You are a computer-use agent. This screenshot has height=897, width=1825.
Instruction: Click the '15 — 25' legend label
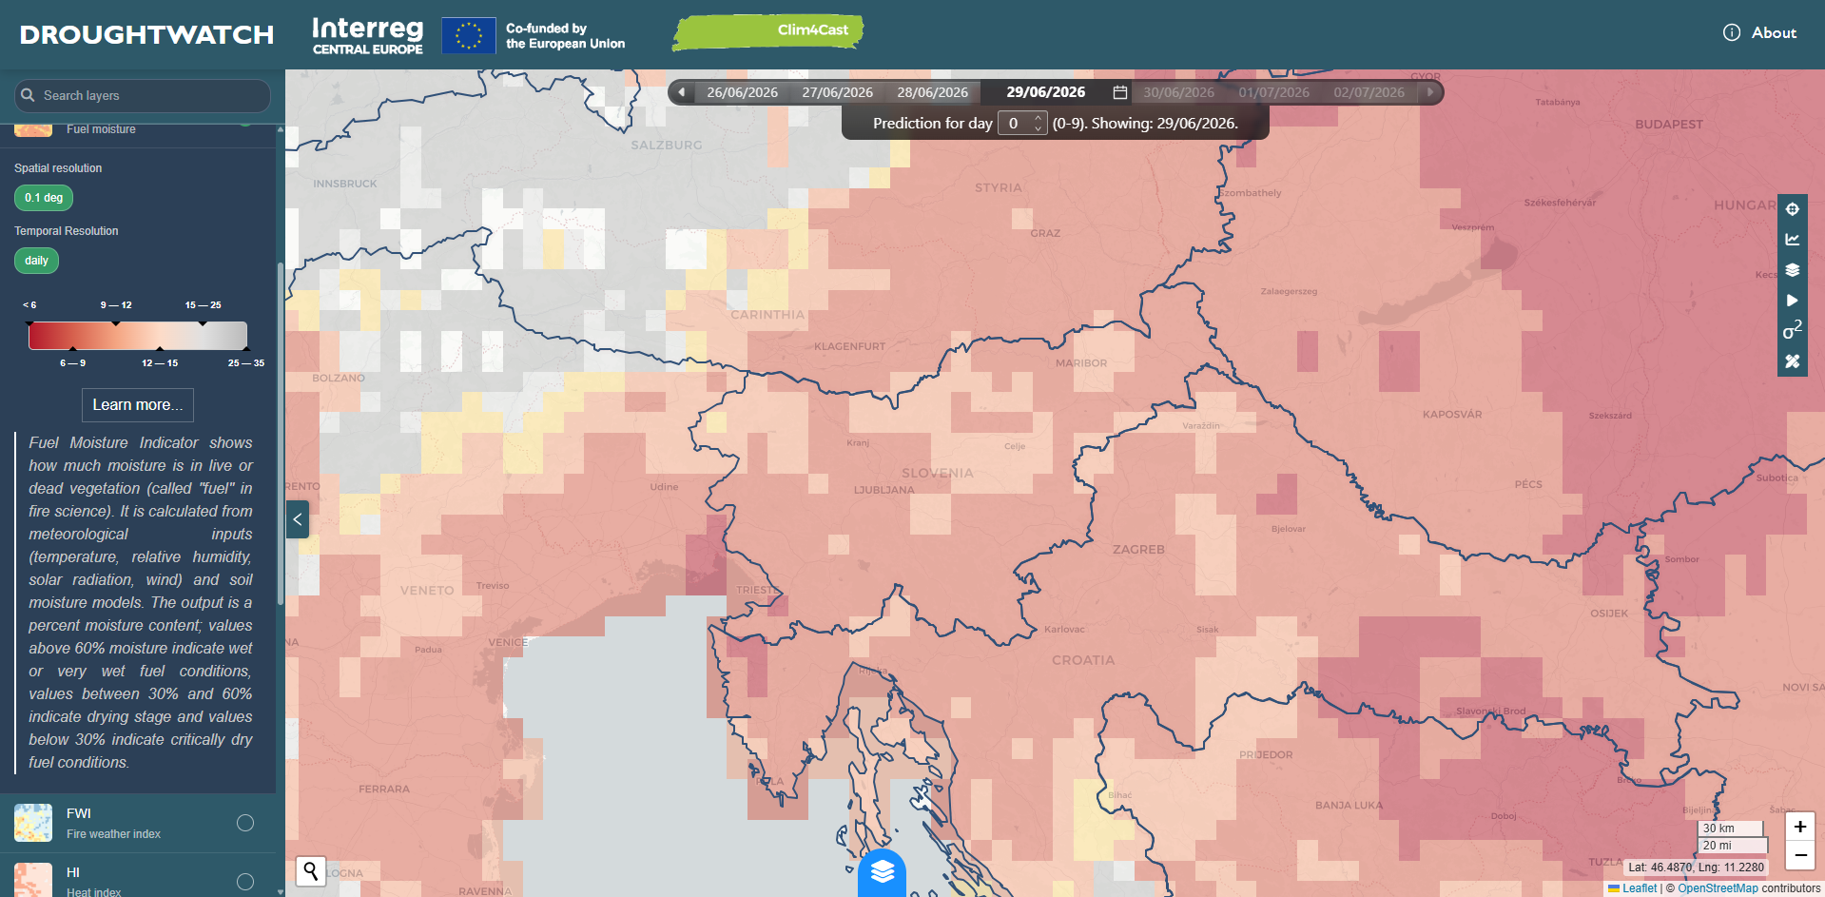203,305
